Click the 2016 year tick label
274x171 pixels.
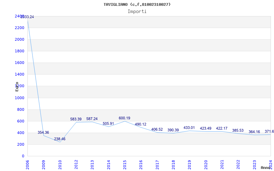click(141, 165)
